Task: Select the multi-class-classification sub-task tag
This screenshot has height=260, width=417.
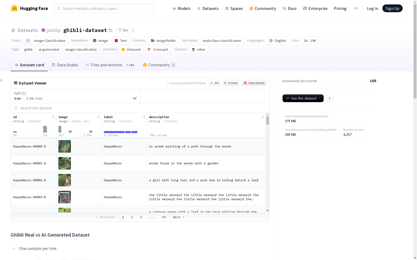Action: click(x=222, y=41)
